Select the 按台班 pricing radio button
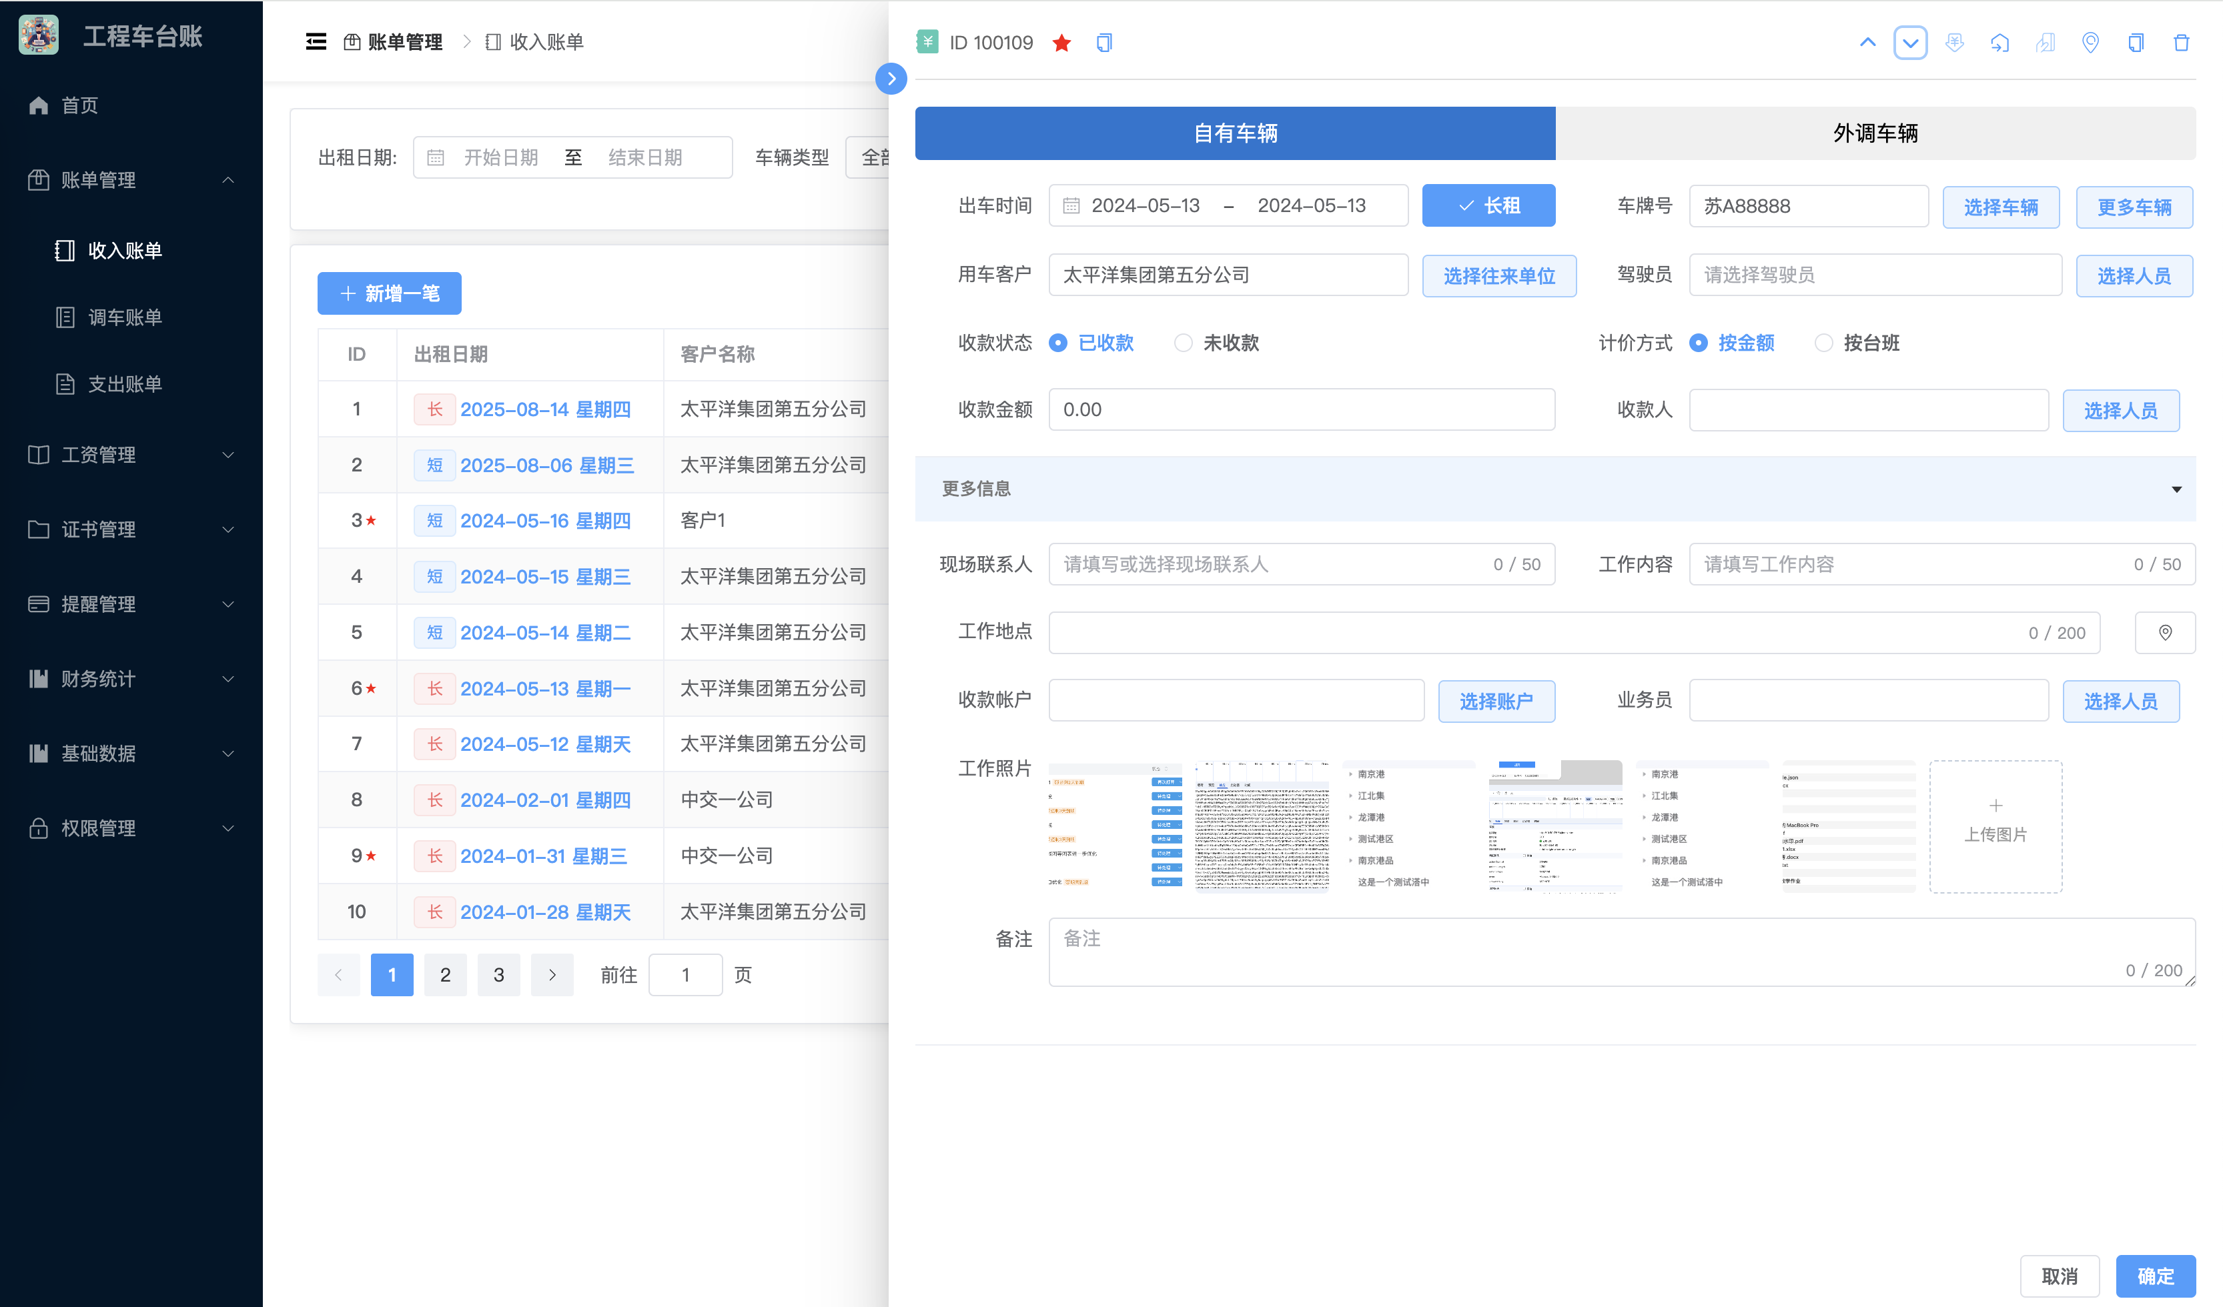 pyautogui.click(x=1823, y=343)
